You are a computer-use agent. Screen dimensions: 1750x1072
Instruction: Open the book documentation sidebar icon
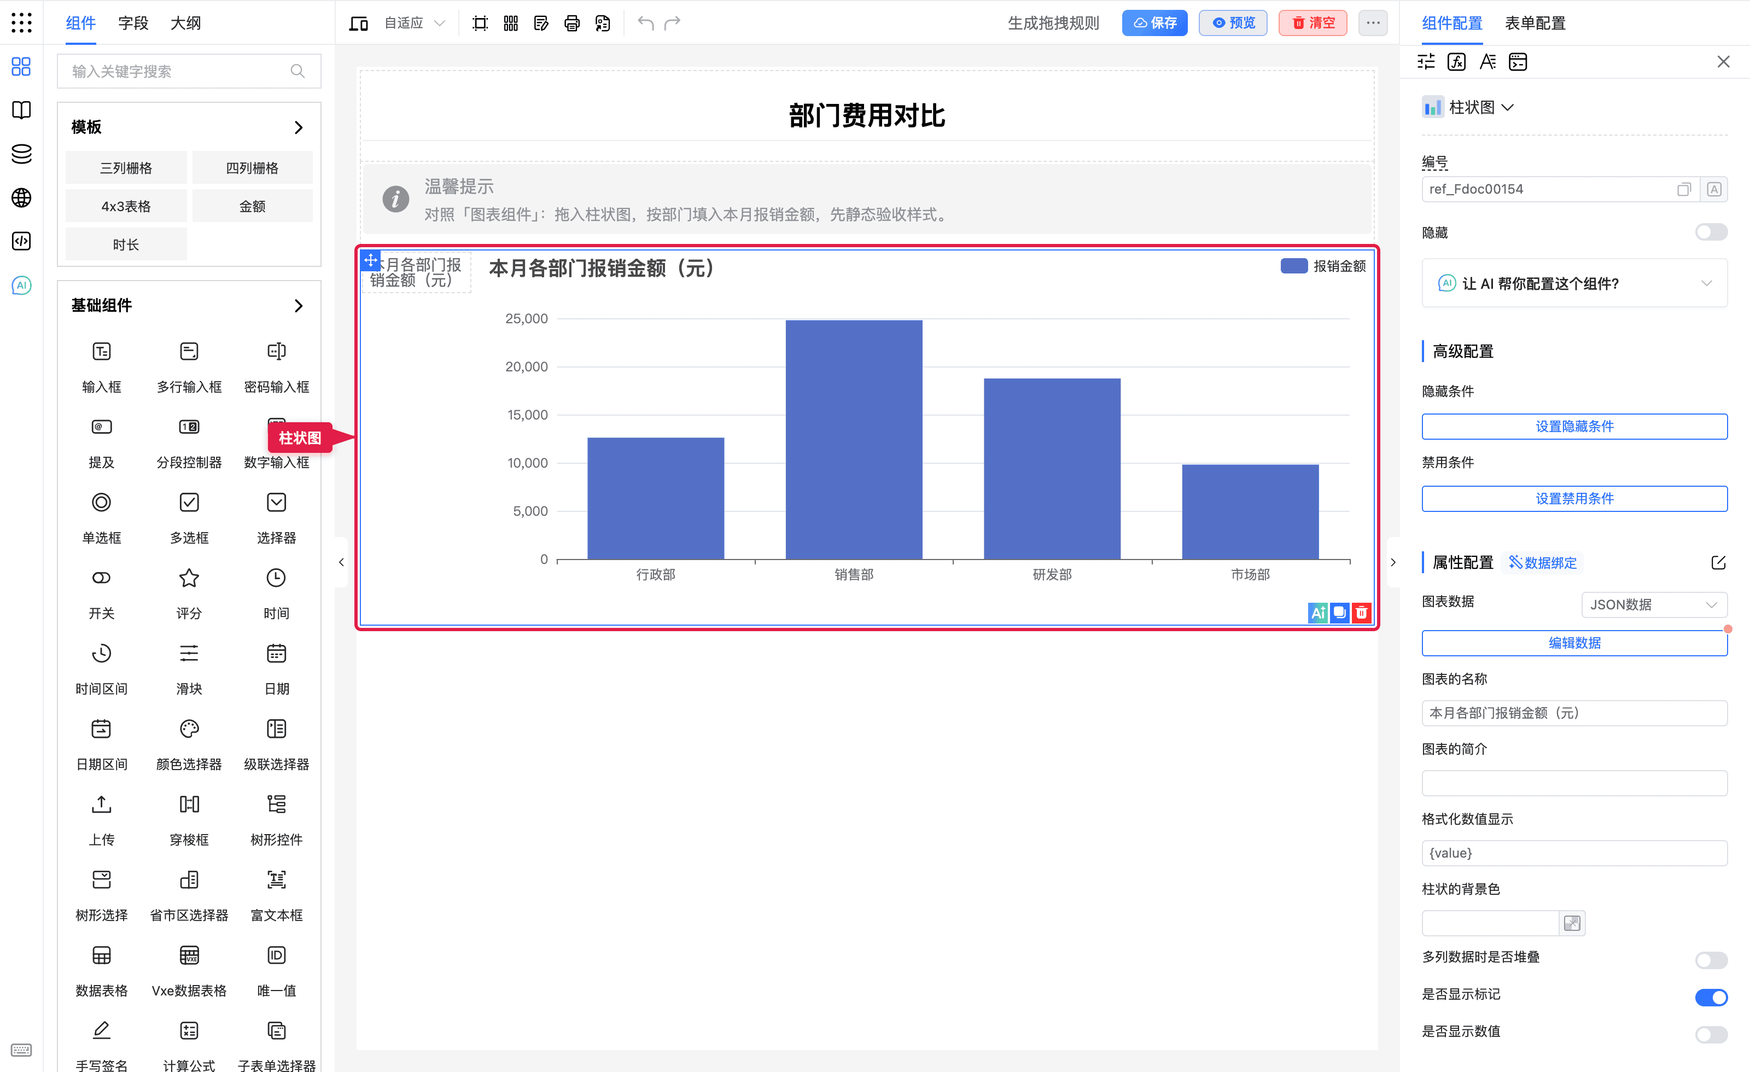coord(21,110)
